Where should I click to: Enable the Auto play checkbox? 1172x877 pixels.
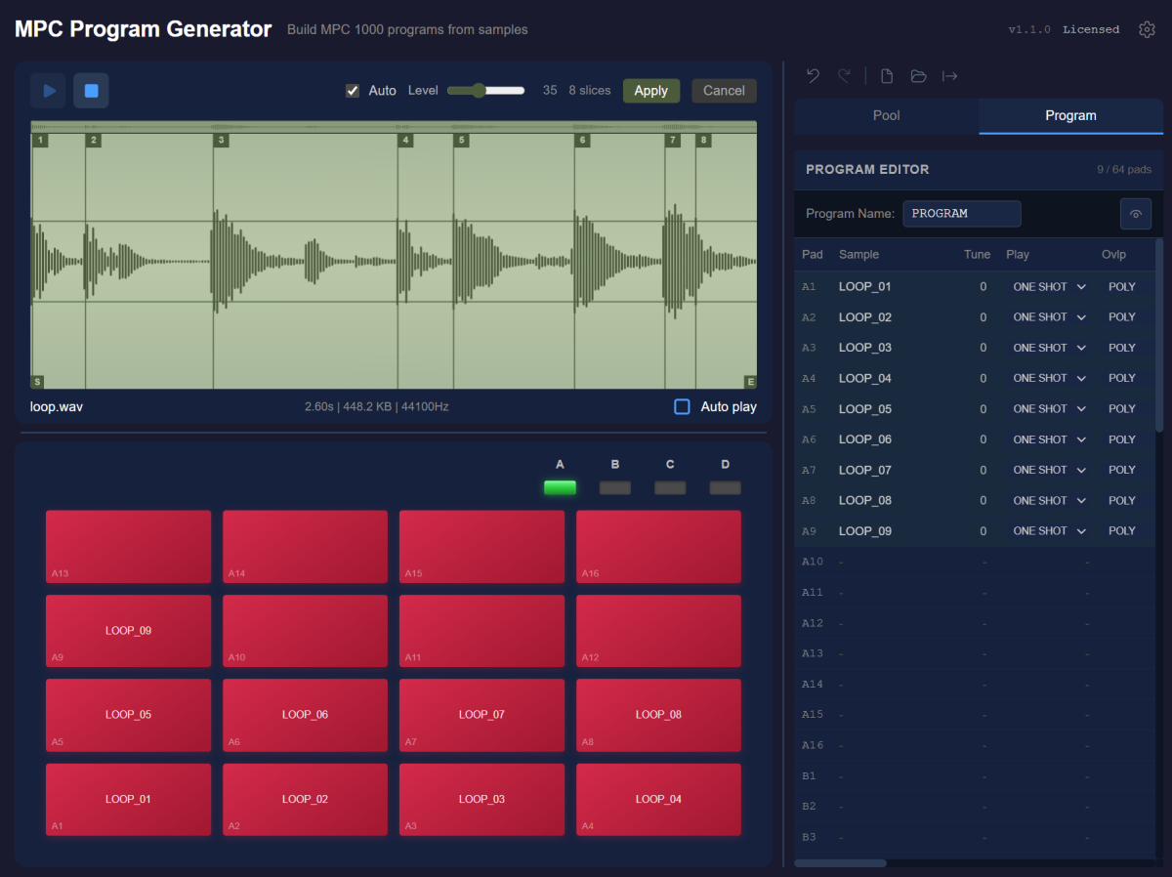(x=683, y=406)
